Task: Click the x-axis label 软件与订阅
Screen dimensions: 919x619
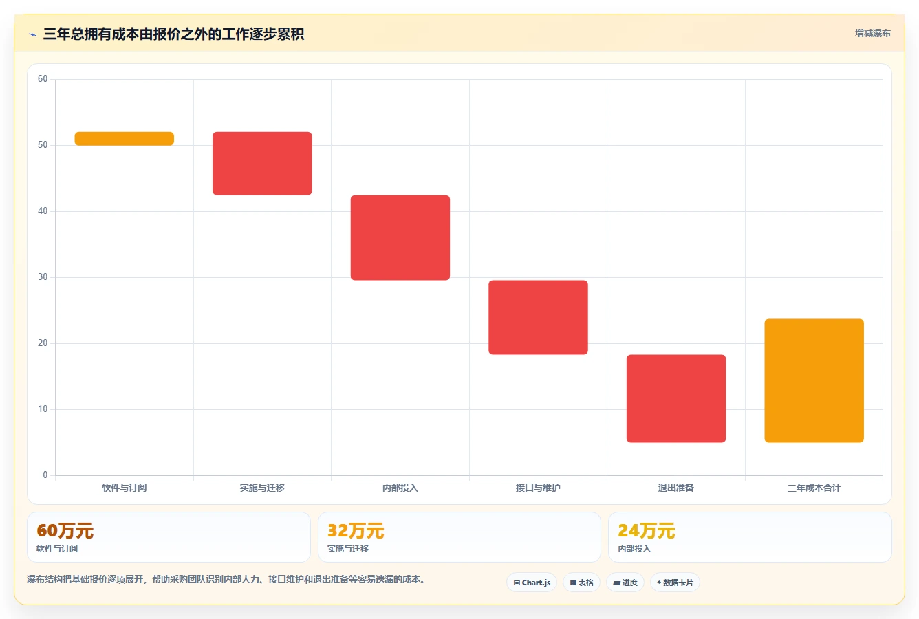Action: (125, 488)
